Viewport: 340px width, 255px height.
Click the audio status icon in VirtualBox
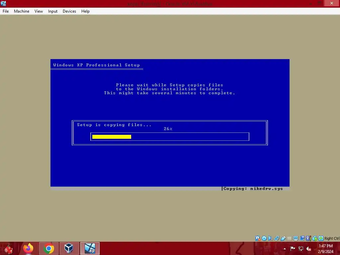pyautogui.click(x=270, y=238)
